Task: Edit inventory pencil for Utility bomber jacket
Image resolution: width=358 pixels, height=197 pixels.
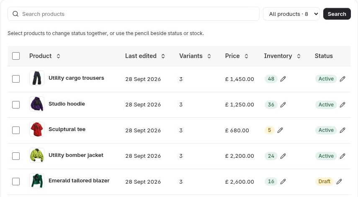Action: click(283, 156)
